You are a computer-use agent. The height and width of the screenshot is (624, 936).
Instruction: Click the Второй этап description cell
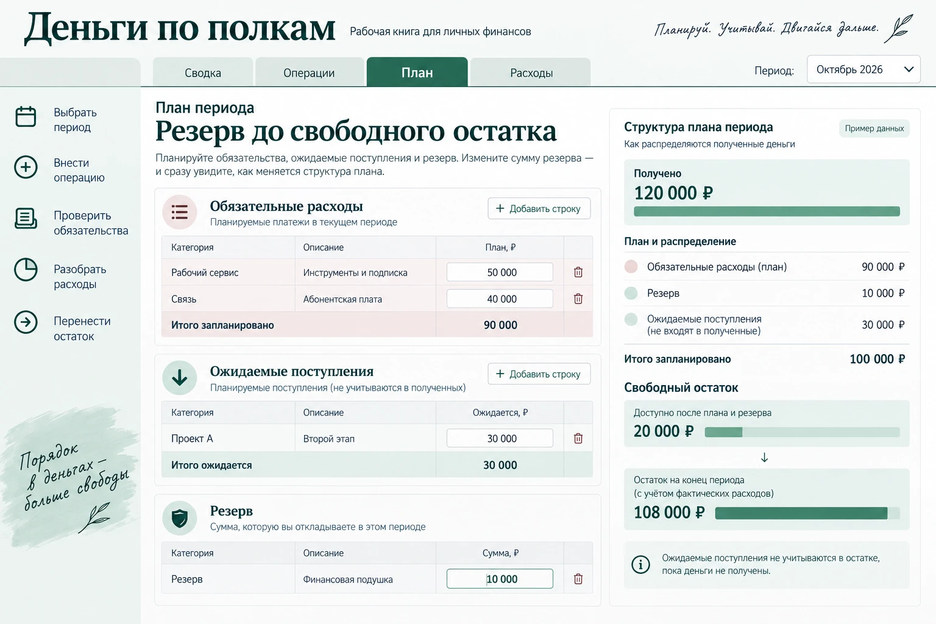(366, 438)
